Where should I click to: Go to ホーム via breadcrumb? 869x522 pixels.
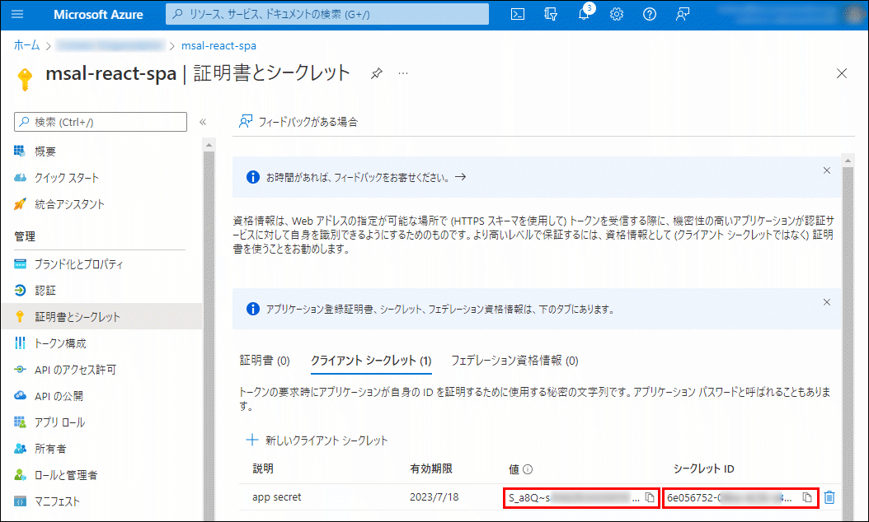[26, 45]
